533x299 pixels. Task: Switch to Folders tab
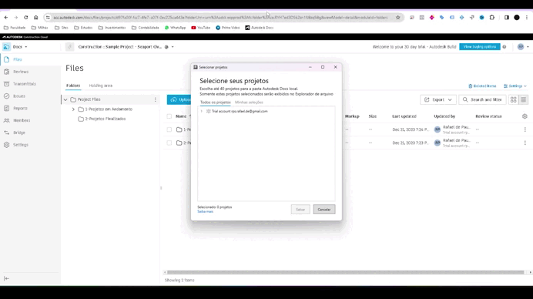(x=73, y=86)
